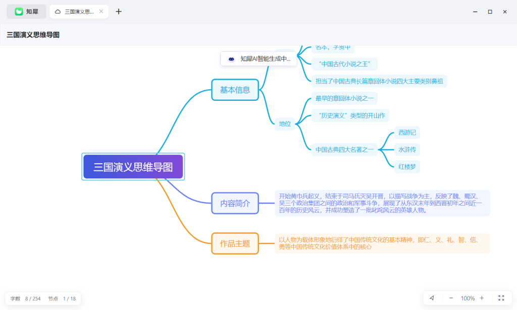517x310 pixels.
Task: Click the 节点 1 / 18 counter
Action: click(62, 299)
